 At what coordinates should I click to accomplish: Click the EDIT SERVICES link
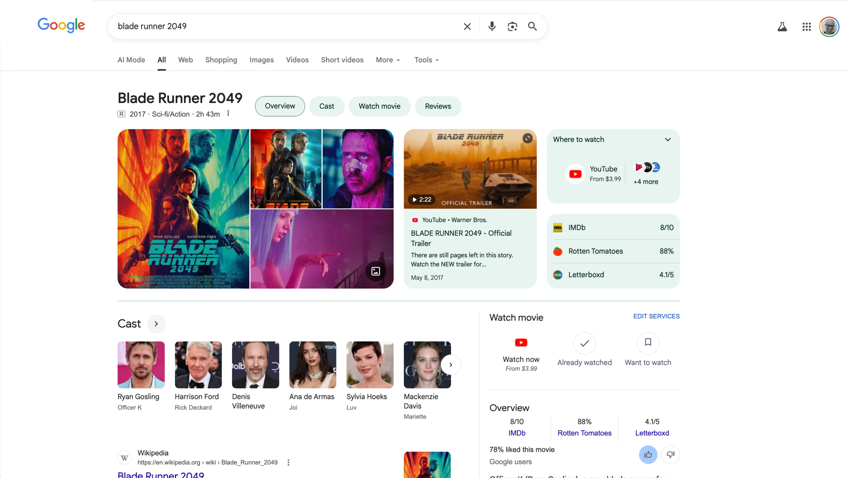pos(656,316)
